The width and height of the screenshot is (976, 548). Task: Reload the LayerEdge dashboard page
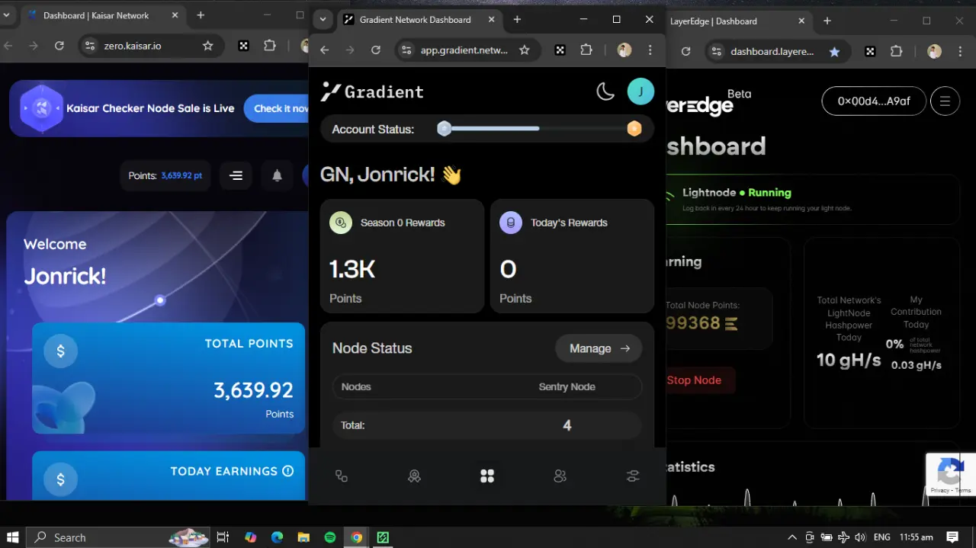685,52
